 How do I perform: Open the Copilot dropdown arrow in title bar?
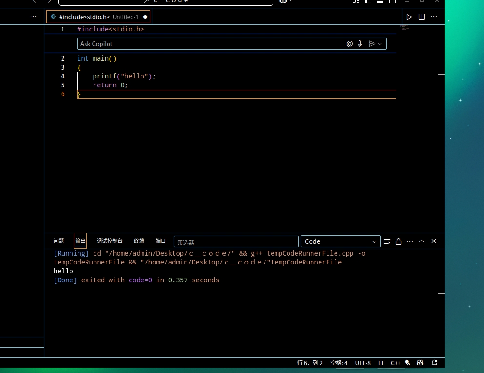coord(290,1)
